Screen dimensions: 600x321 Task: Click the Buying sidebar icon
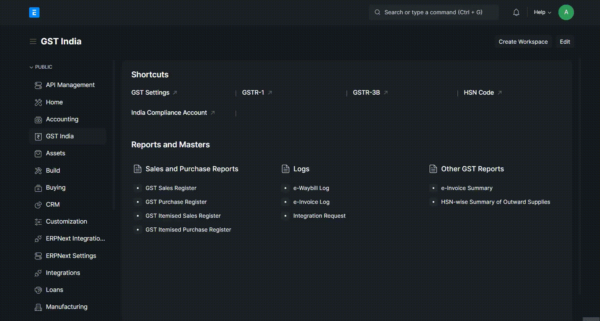coord(38,188)
